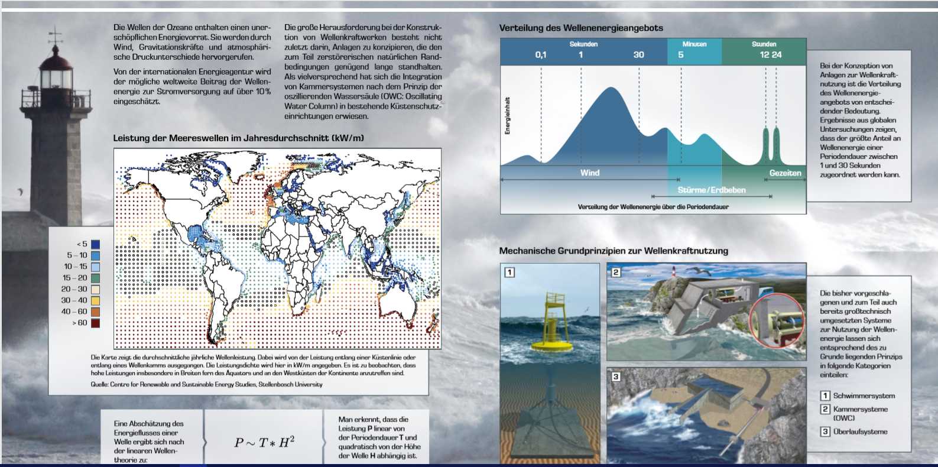Click the P ~ T * H² formula
938x467 pixels.
[x=264, y=442]
